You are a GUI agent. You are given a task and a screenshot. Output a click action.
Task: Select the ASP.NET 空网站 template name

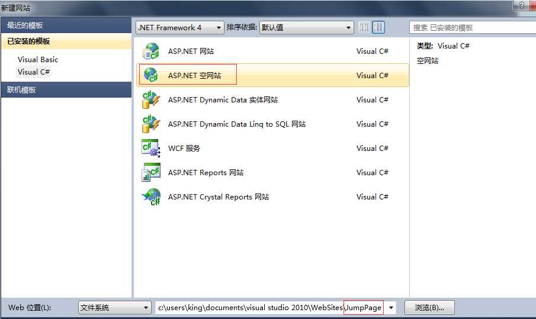point(194,76)
